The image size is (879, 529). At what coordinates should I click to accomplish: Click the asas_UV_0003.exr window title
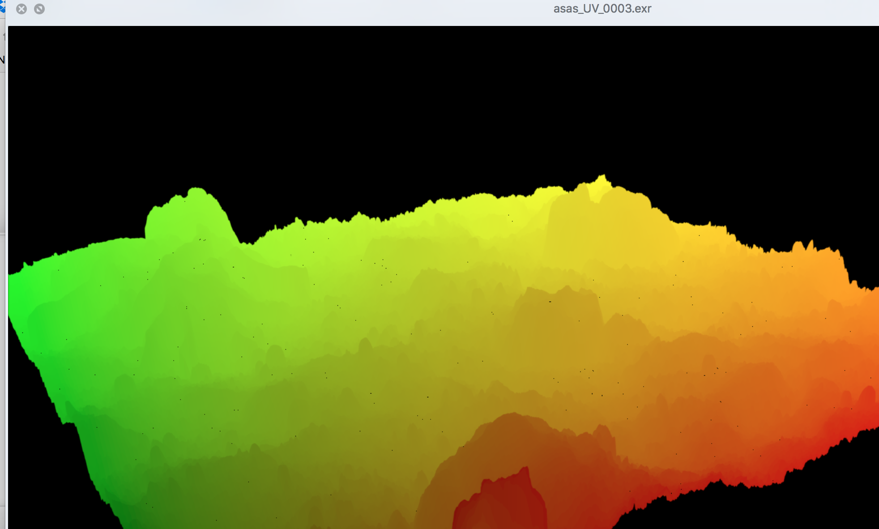(602, 9)
